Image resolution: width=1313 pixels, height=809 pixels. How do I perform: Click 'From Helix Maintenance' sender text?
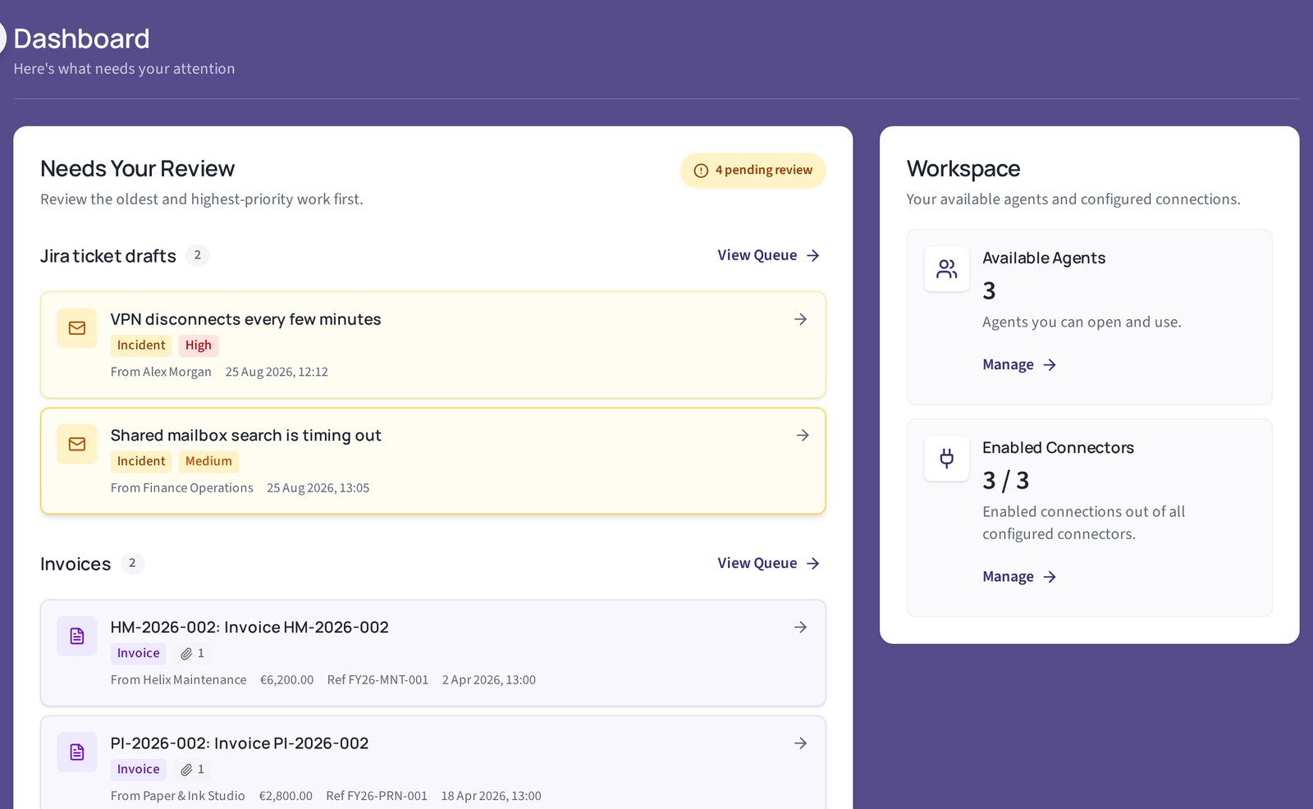[x=179, y=679]
